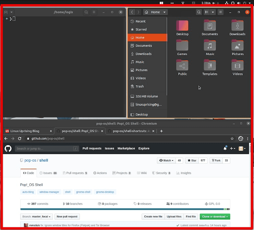The width and height of the screenshot is (254, 230).
Task: Click the New pull request button
Action: [x=67, y=217]
